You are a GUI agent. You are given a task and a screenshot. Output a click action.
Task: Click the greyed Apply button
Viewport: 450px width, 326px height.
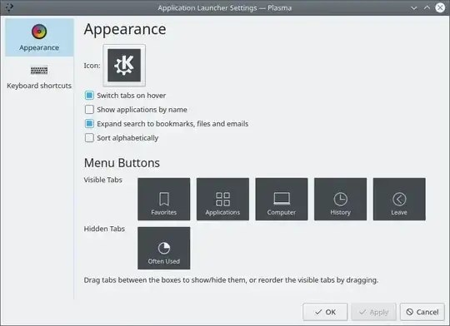pyautogui.click(x=373, y=312)
